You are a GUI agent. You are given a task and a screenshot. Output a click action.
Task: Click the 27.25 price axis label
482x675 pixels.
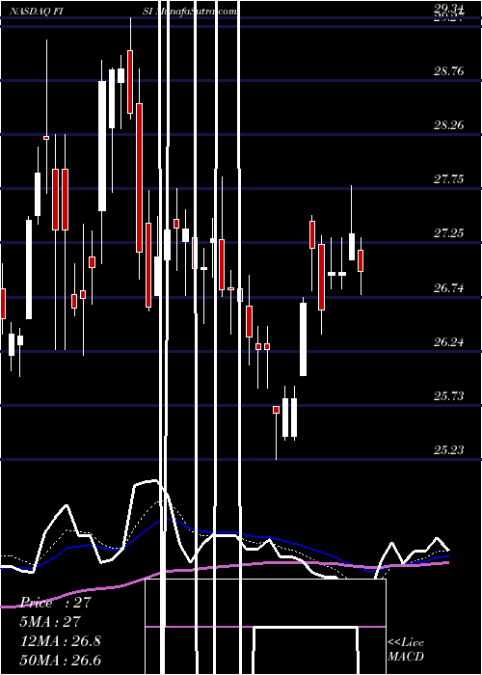(448, 233)
